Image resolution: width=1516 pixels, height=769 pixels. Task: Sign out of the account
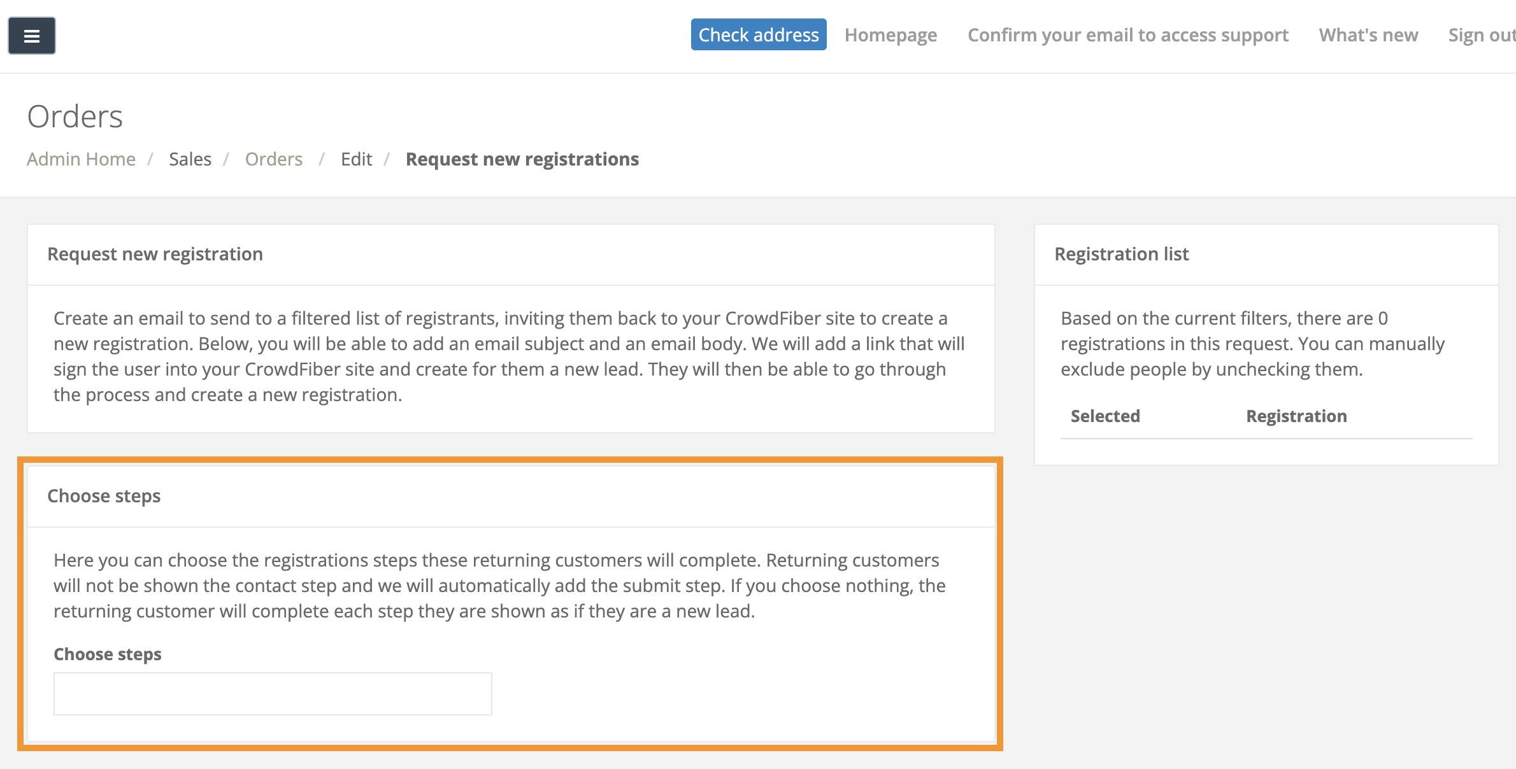click(1480, 35)
